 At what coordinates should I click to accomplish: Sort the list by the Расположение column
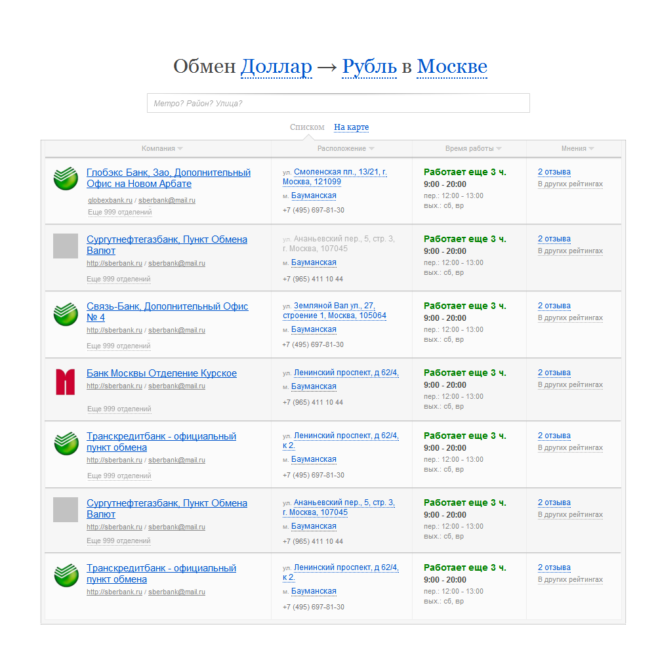point(345,149)
